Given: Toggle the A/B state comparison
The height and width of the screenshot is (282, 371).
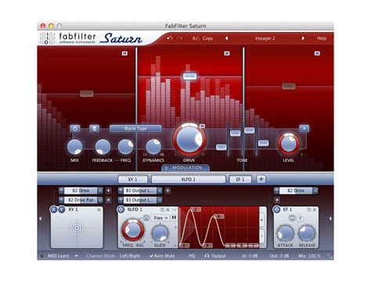Looking at the screenshot, I should point(196,38).
